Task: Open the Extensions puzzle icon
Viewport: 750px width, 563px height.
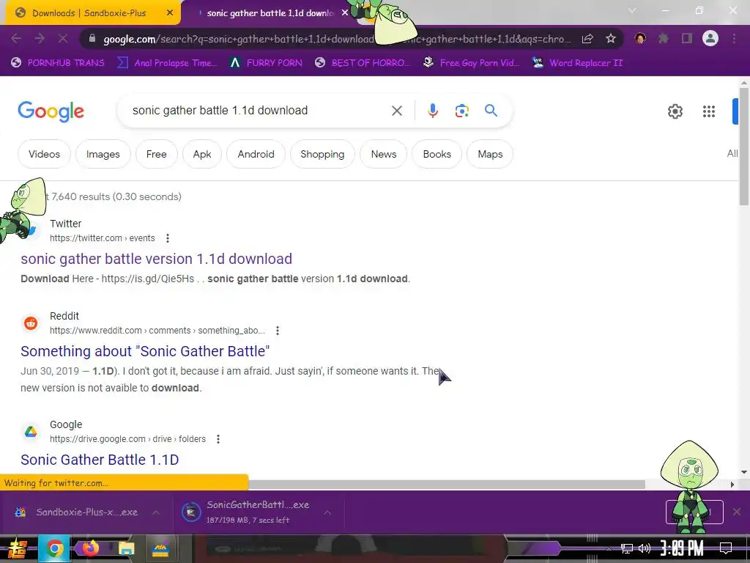Action: pyautogui.click(x=664, y=38)
